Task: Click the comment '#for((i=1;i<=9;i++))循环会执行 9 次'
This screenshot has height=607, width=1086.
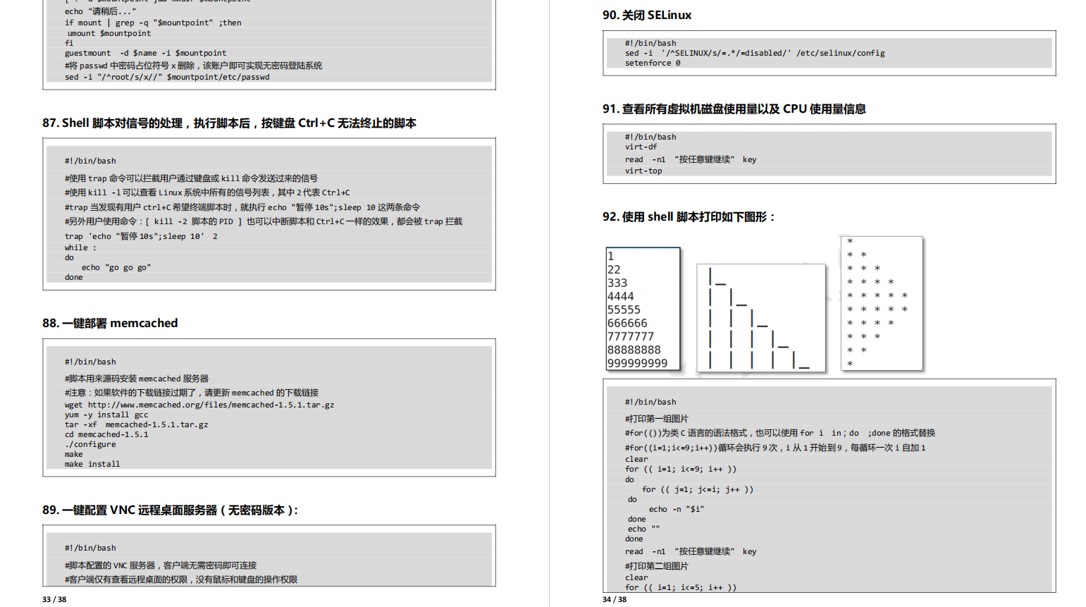Action: tap(775, 448)
